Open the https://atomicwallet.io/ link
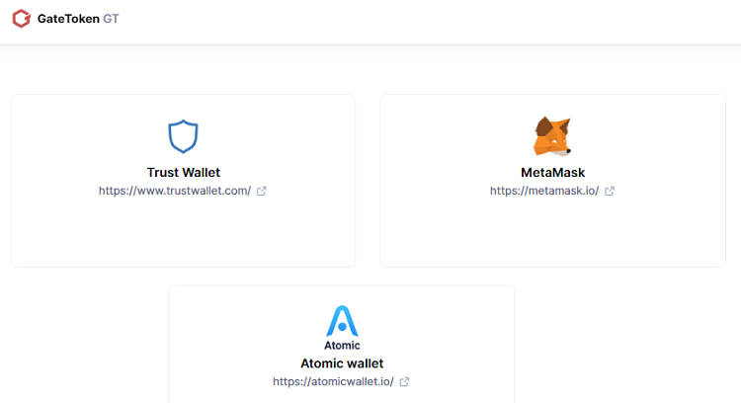The image size is (741, 403). (x=333, y=381)
